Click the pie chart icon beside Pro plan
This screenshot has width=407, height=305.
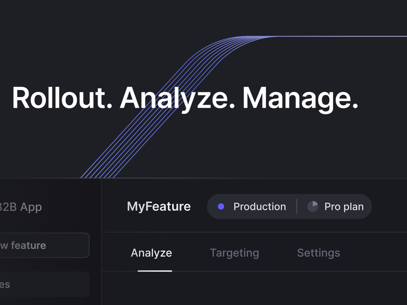tap(312, 206)
